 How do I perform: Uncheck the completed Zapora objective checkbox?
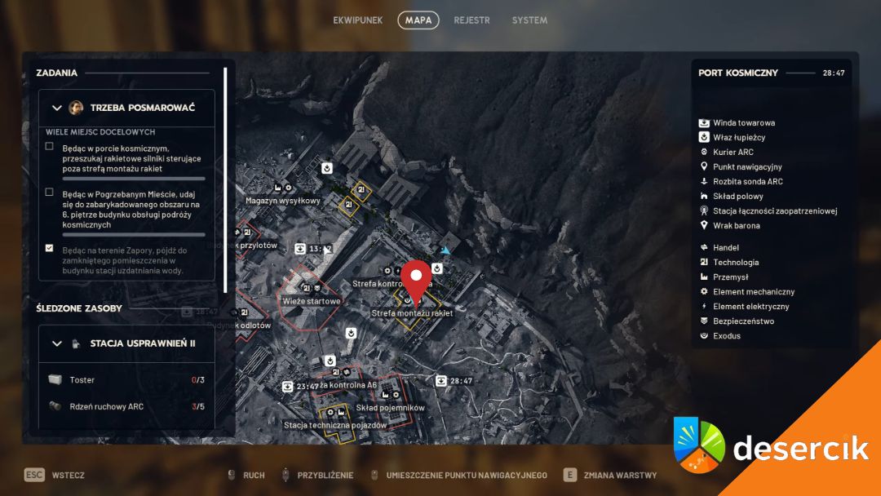(50, 248)
